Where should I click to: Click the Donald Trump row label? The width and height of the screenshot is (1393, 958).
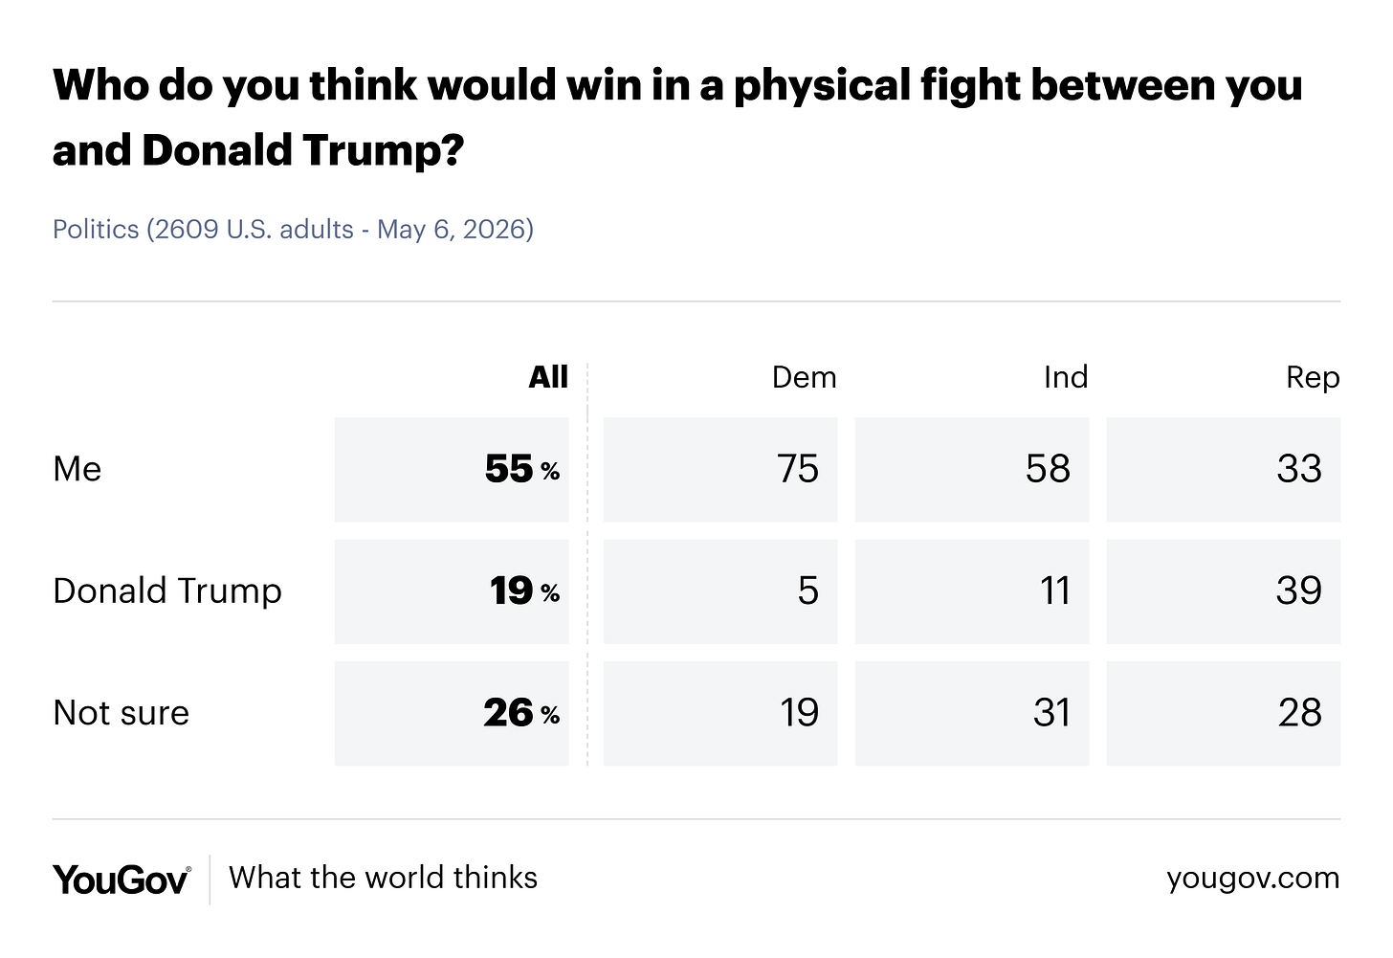[x=167, y=590]
